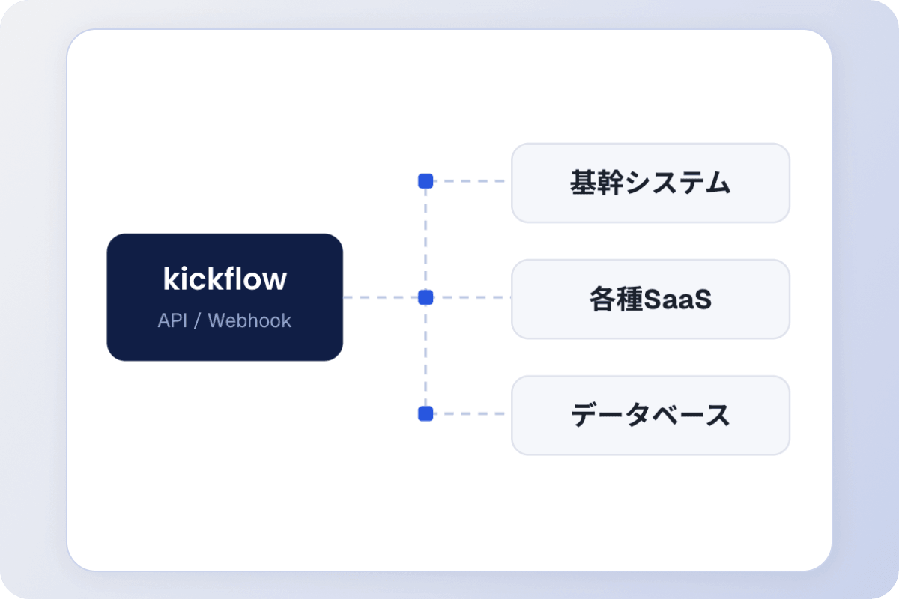
Task: Click the top blue square connector node
Action: (x=426, y=181)
